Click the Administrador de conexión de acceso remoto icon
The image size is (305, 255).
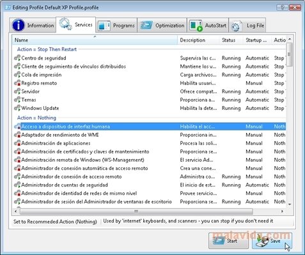coord(17,176)
